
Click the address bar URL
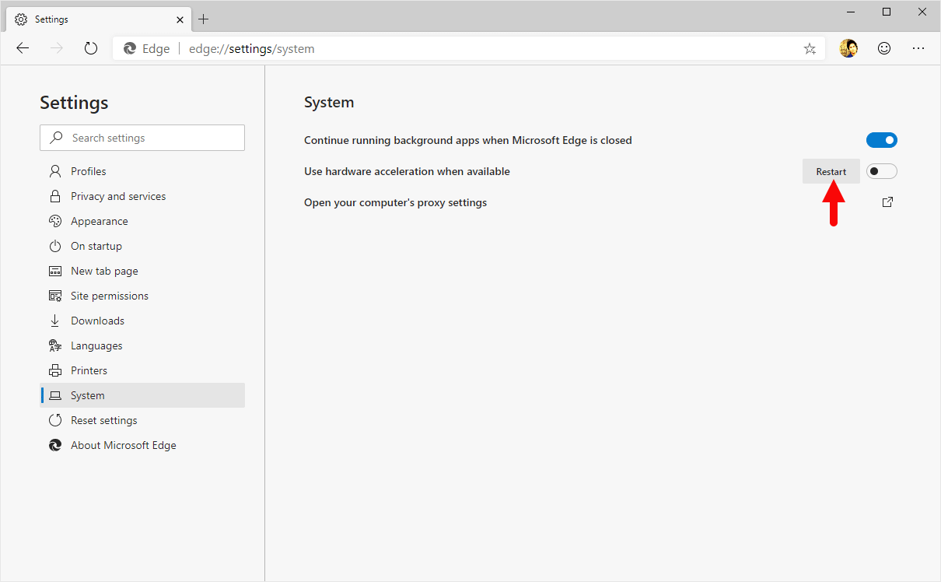tap(251, 48)
